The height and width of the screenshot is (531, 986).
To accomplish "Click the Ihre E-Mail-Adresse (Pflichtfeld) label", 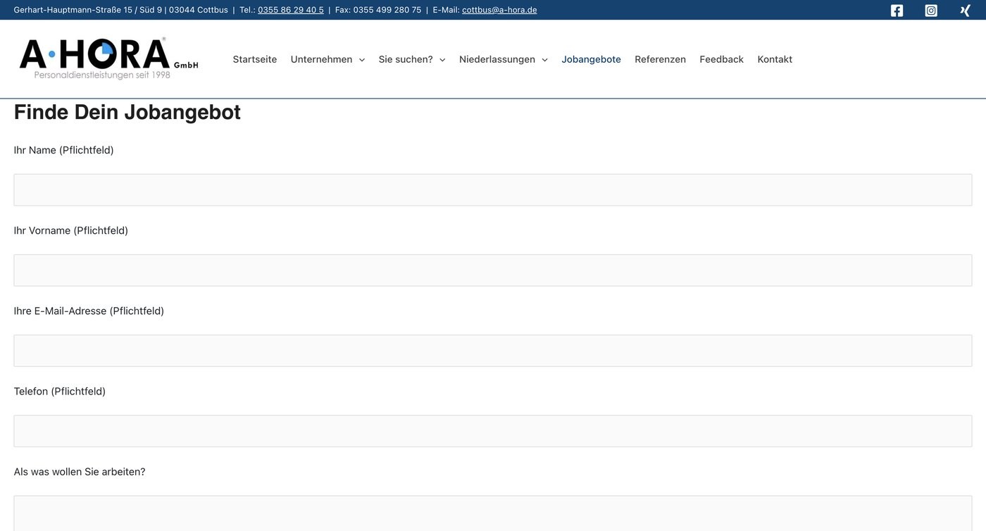I will [x=89, y=311].
